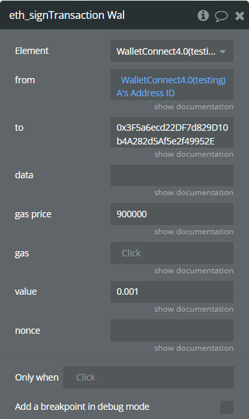Show documentation under nonce field

pos(194,348)
